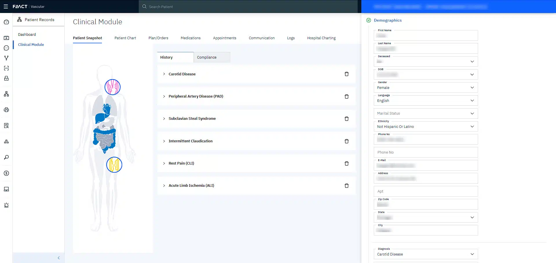The width and height of the screenshot is (556, 263).
Task: Switch to the Patient Snapshot tab
Action: (87, 38)
